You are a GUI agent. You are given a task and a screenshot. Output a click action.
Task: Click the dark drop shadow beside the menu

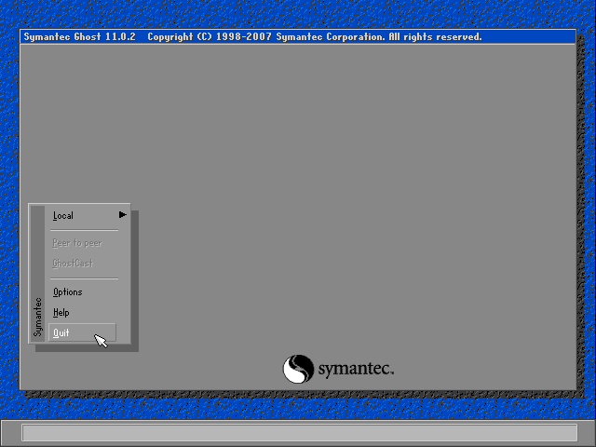135,279
